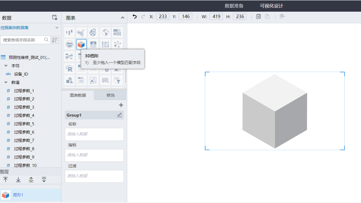Collapse the 字符 field group
361x203 pixels.
coord(6,66)
